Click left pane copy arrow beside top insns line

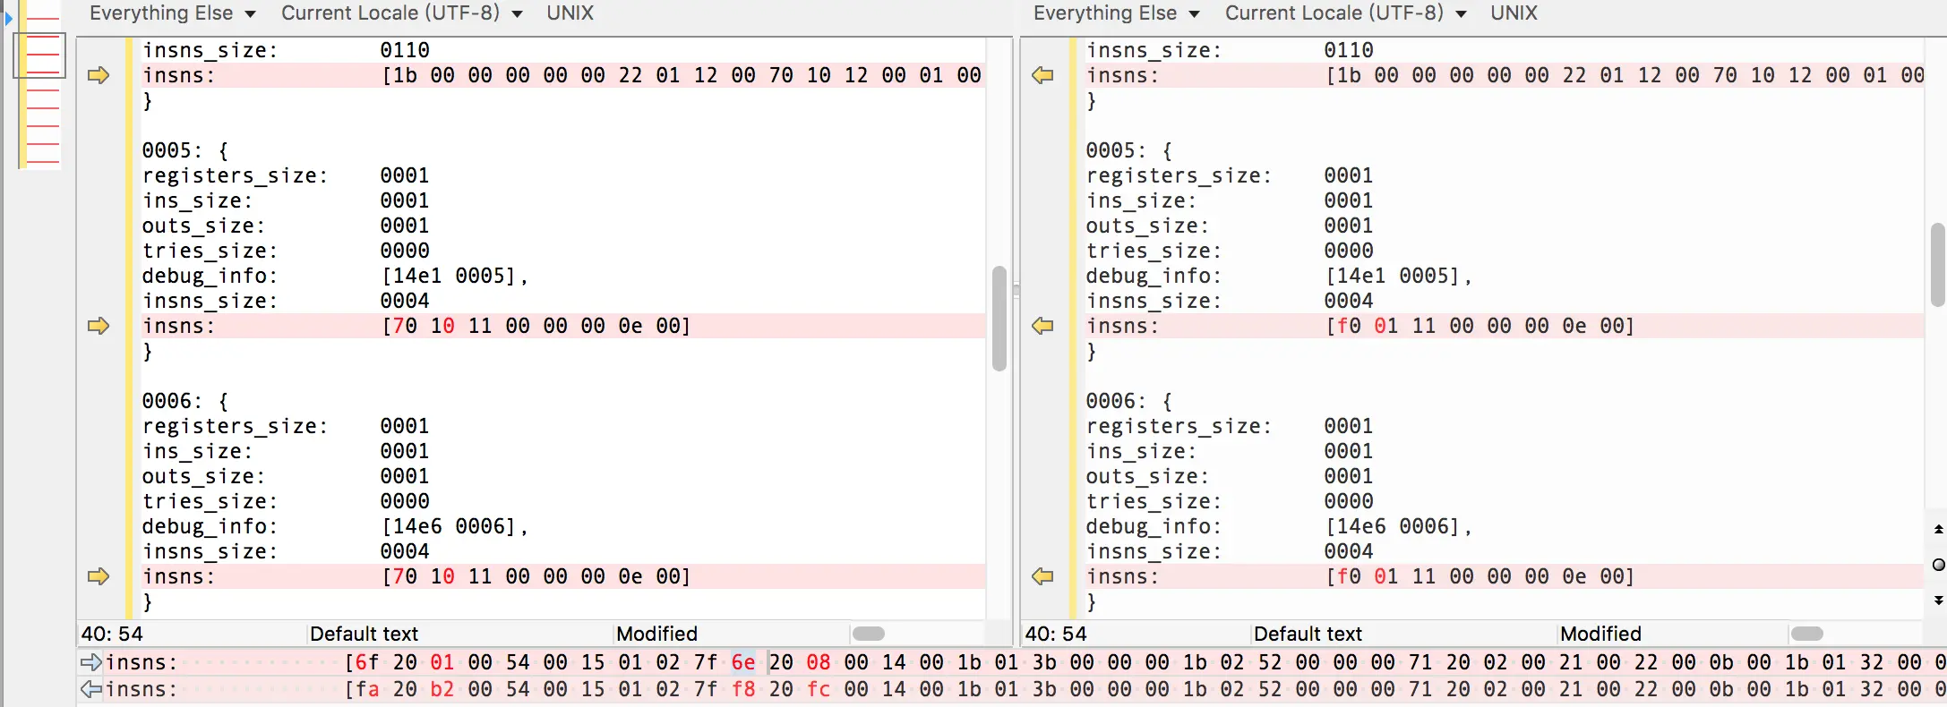point(99,75)
